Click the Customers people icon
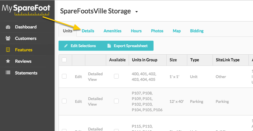Viewport: 253px width, 131px height. [8, 38]
